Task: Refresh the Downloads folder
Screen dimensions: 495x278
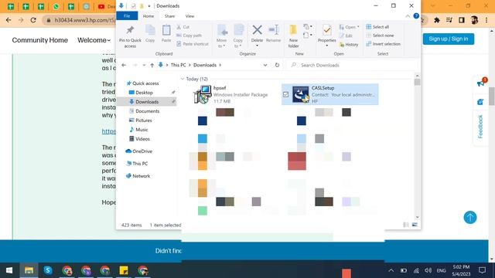Action: click(x=277, y=65)
